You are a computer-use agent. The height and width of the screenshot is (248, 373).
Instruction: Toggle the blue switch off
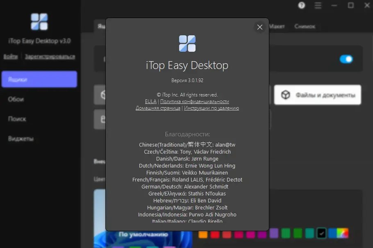(346, 59)
